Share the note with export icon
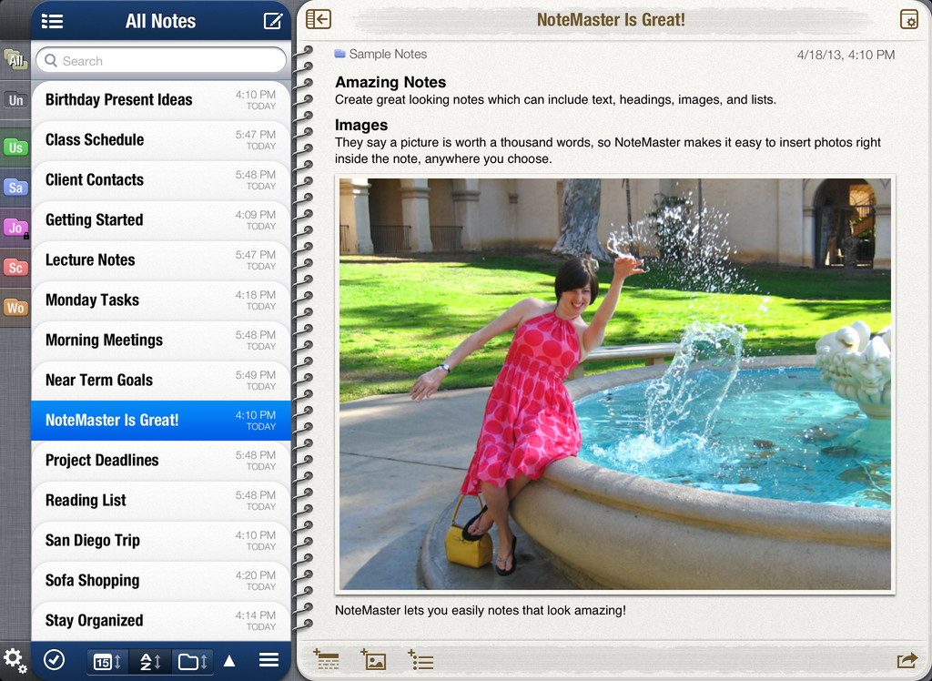Viewport: 932px width, 681px height. coord(907,660)
